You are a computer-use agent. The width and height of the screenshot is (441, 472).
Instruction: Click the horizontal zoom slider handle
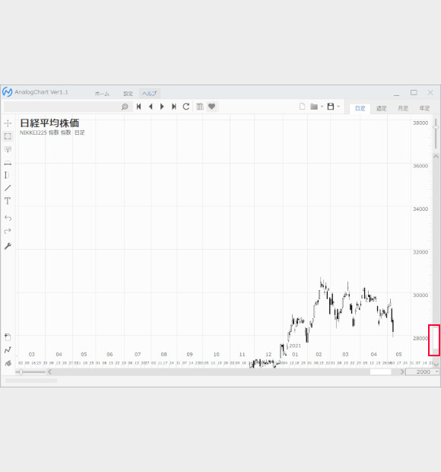[x=21, y=372]
